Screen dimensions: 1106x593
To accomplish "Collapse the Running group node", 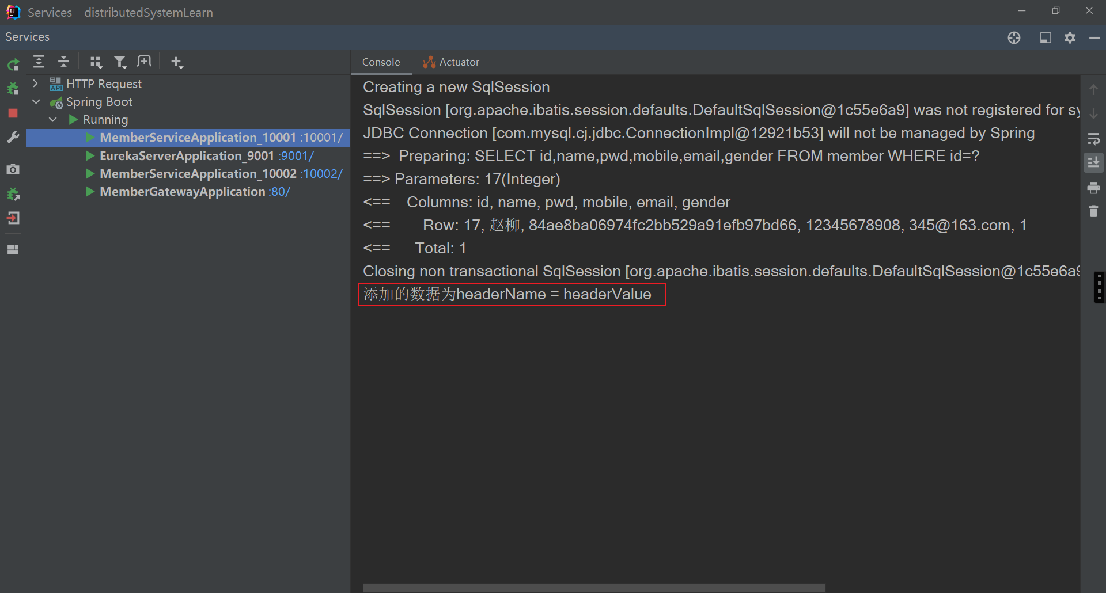I will (x=53, y=120).
